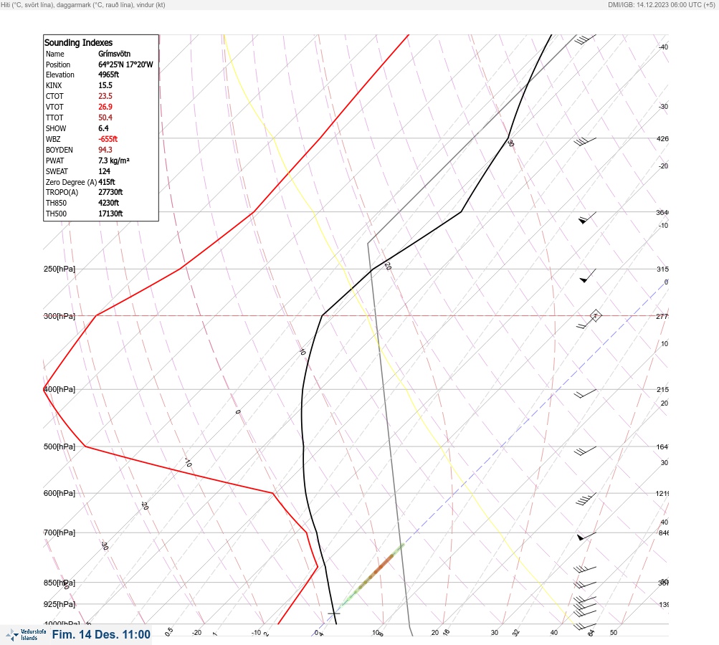Click the 'DMI/IGB: 14.12.2023 06:00 UTC (+5)' header
Screen dimensions: 719x645
[x=661, y=4]
